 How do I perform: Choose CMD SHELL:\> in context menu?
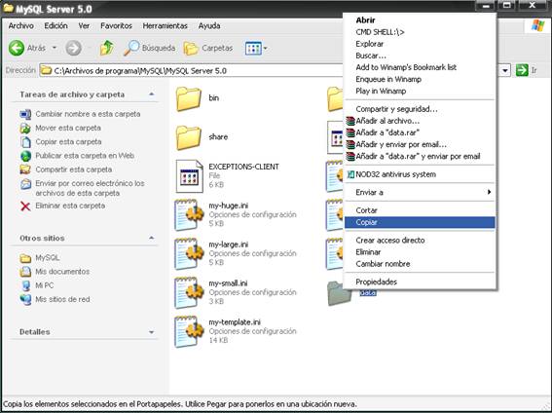click(420, 32)
